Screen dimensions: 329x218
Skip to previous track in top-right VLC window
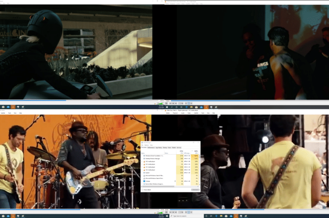[x=170, y=104]
